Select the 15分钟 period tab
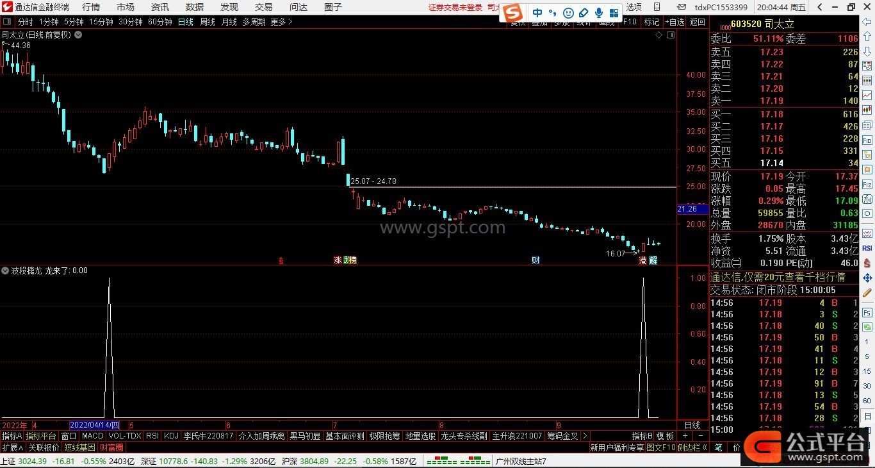 pos(101,22)
